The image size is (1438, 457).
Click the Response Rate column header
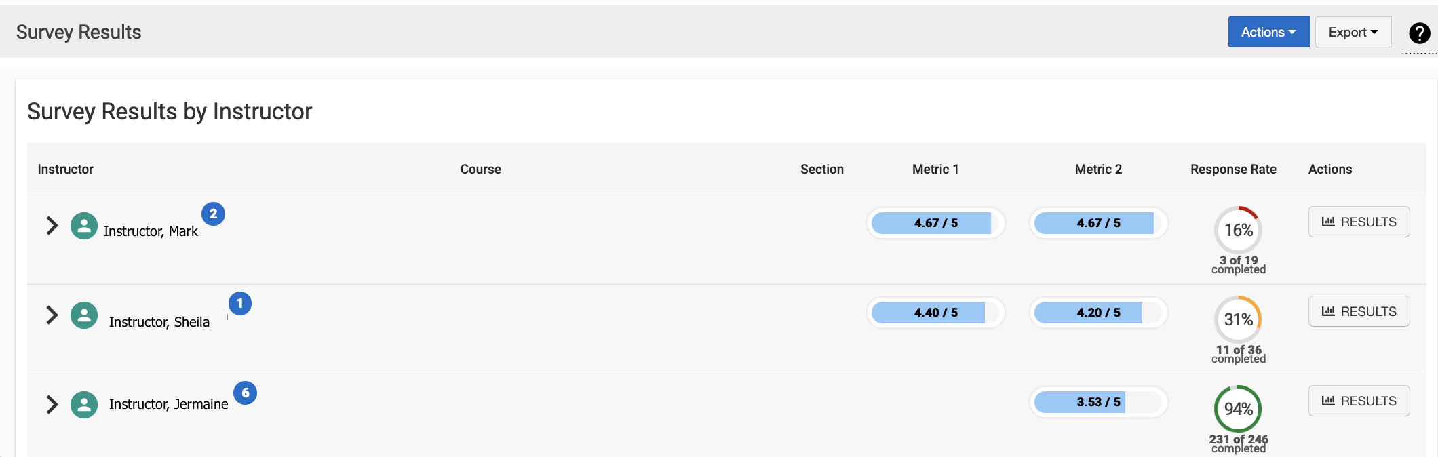[1232, 170]
